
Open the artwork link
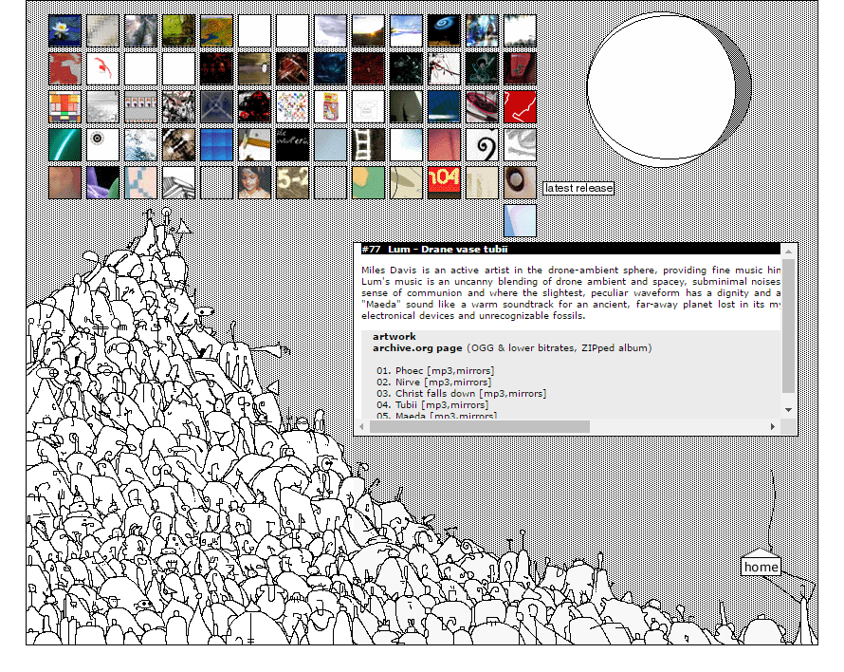(x=394, y=337)
